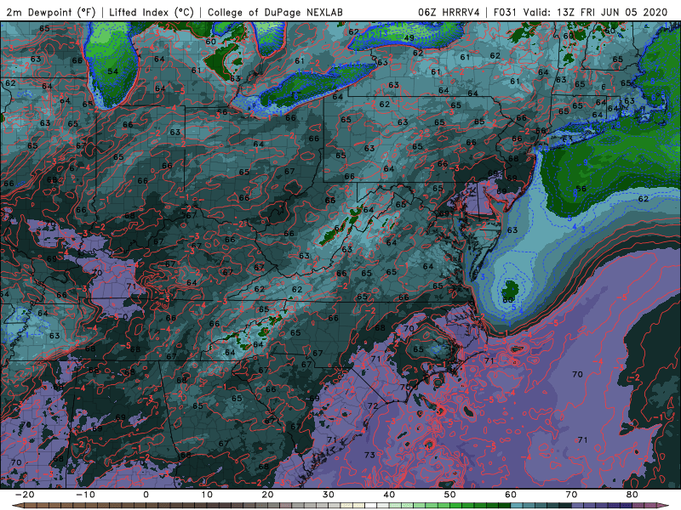The image size is (681, 510).
Task: Click the 70 label on the color scale
Action: point(571,495)
